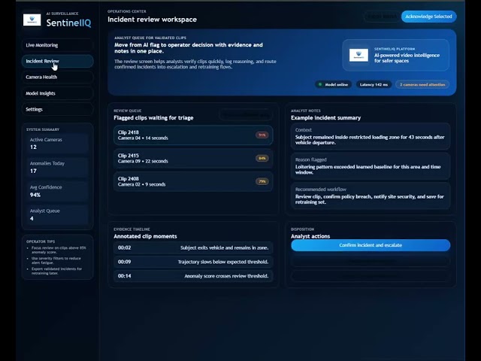
Task: Click the Model online status pill
Action: (x=334, y=84)
